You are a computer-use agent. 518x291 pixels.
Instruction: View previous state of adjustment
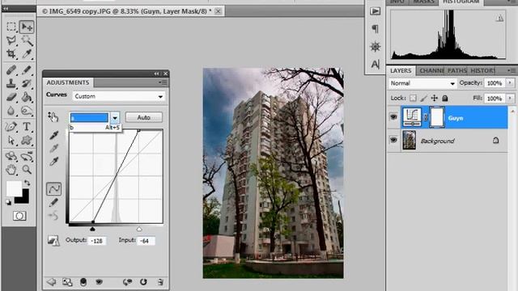127,282
